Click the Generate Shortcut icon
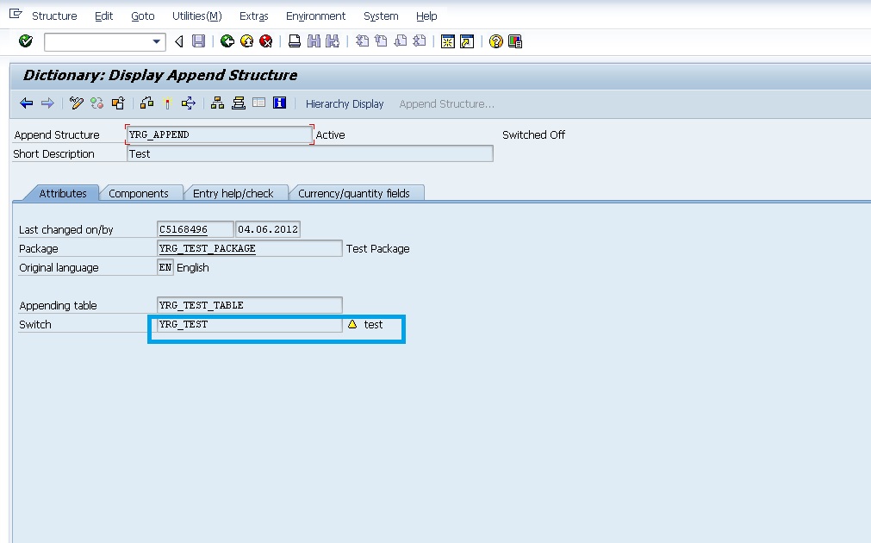The image size is (871, 543). 467,41
